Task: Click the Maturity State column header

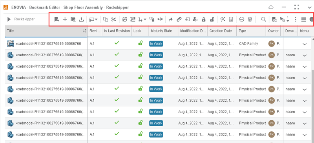Action: pyautogui.click(x=163, y=31)
